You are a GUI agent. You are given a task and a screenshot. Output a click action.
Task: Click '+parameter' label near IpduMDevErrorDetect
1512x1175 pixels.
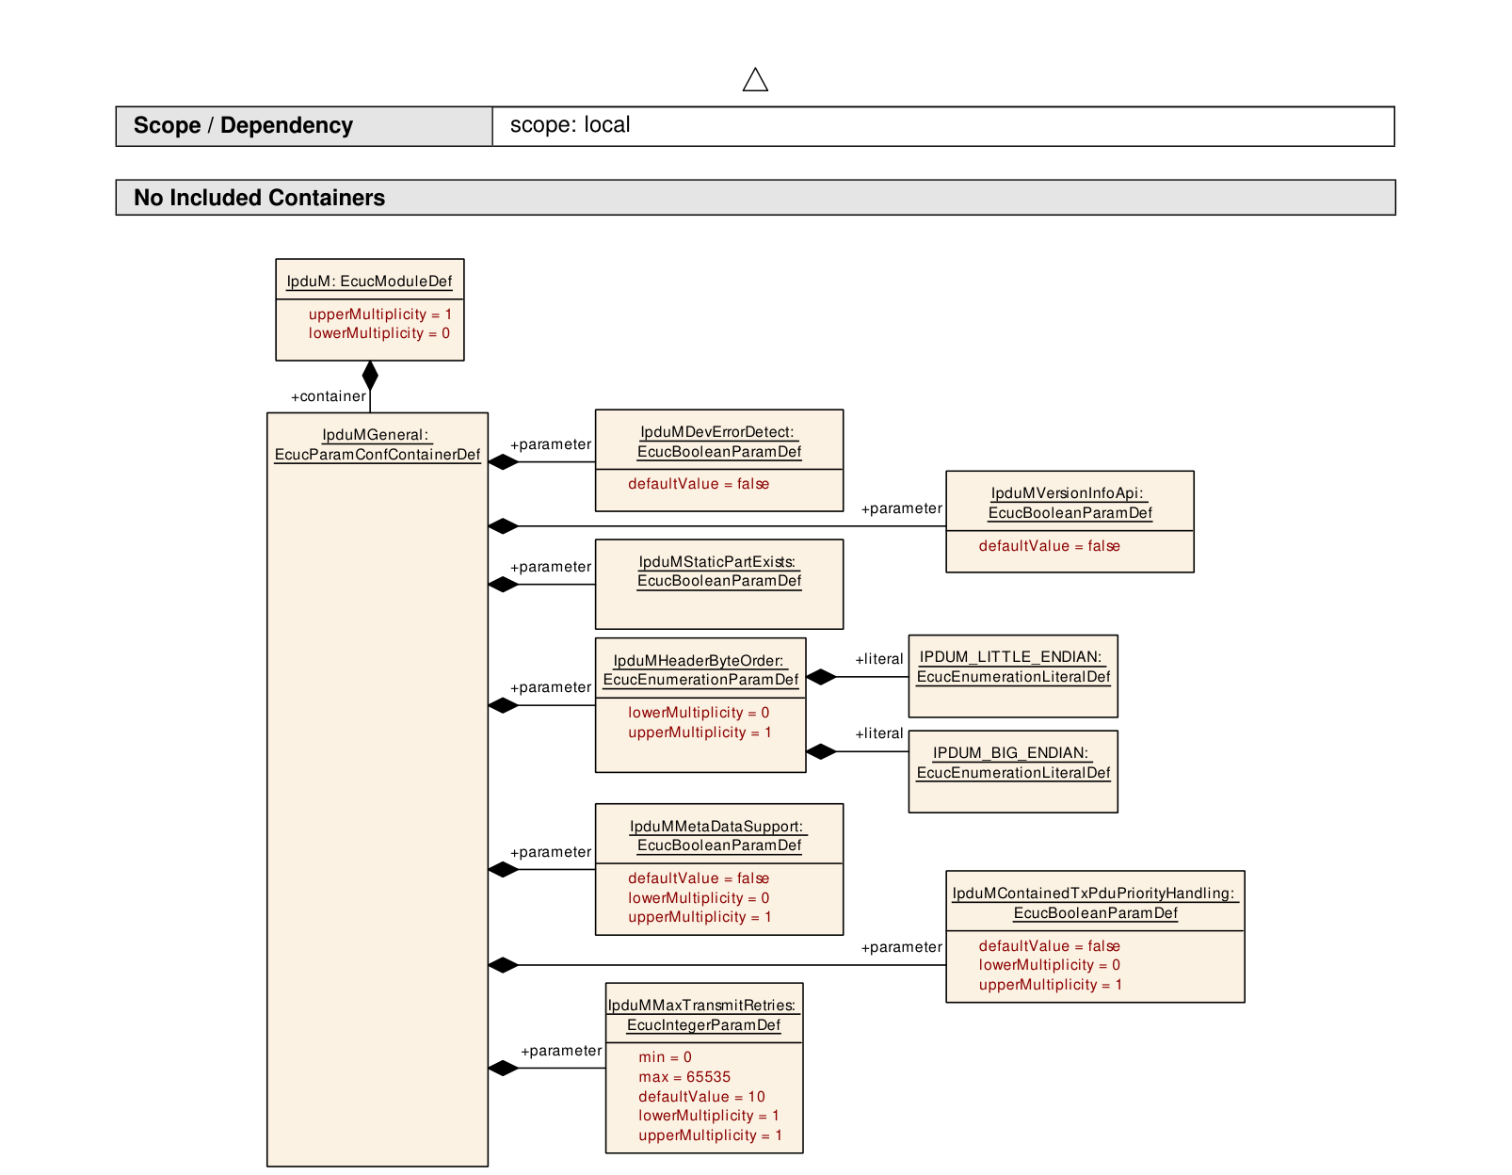[x=551, y=444]
